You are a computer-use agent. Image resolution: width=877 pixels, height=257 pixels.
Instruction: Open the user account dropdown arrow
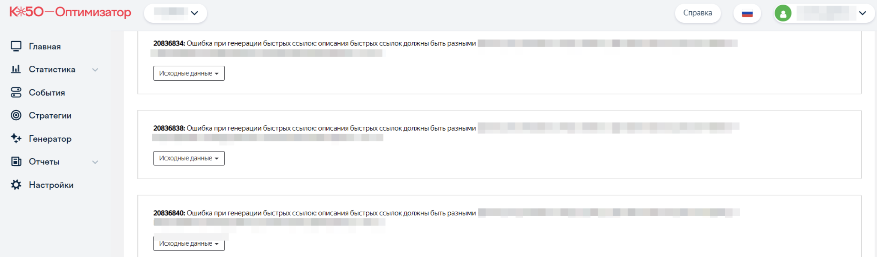click(x=862, y=13)
